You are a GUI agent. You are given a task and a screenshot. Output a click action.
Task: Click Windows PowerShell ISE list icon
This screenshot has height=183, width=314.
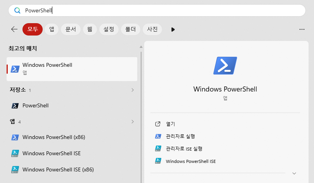(15, 154)
